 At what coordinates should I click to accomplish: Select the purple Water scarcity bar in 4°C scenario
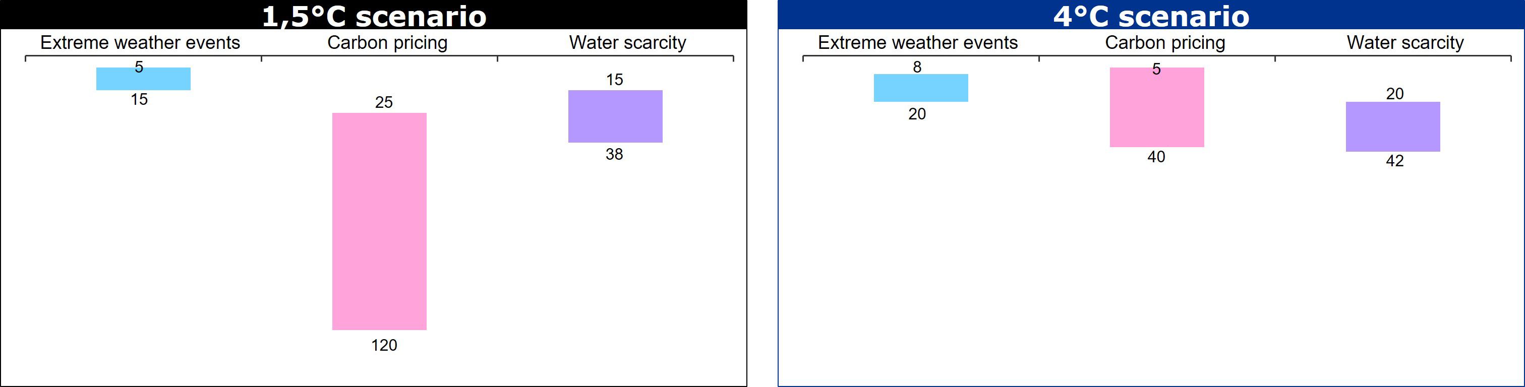[x=1392, y=126]
